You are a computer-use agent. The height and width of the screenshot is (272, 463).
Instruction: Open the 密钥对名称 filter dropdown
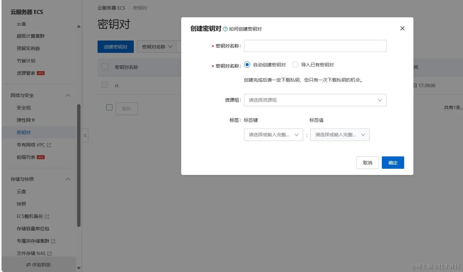(157, 47)
